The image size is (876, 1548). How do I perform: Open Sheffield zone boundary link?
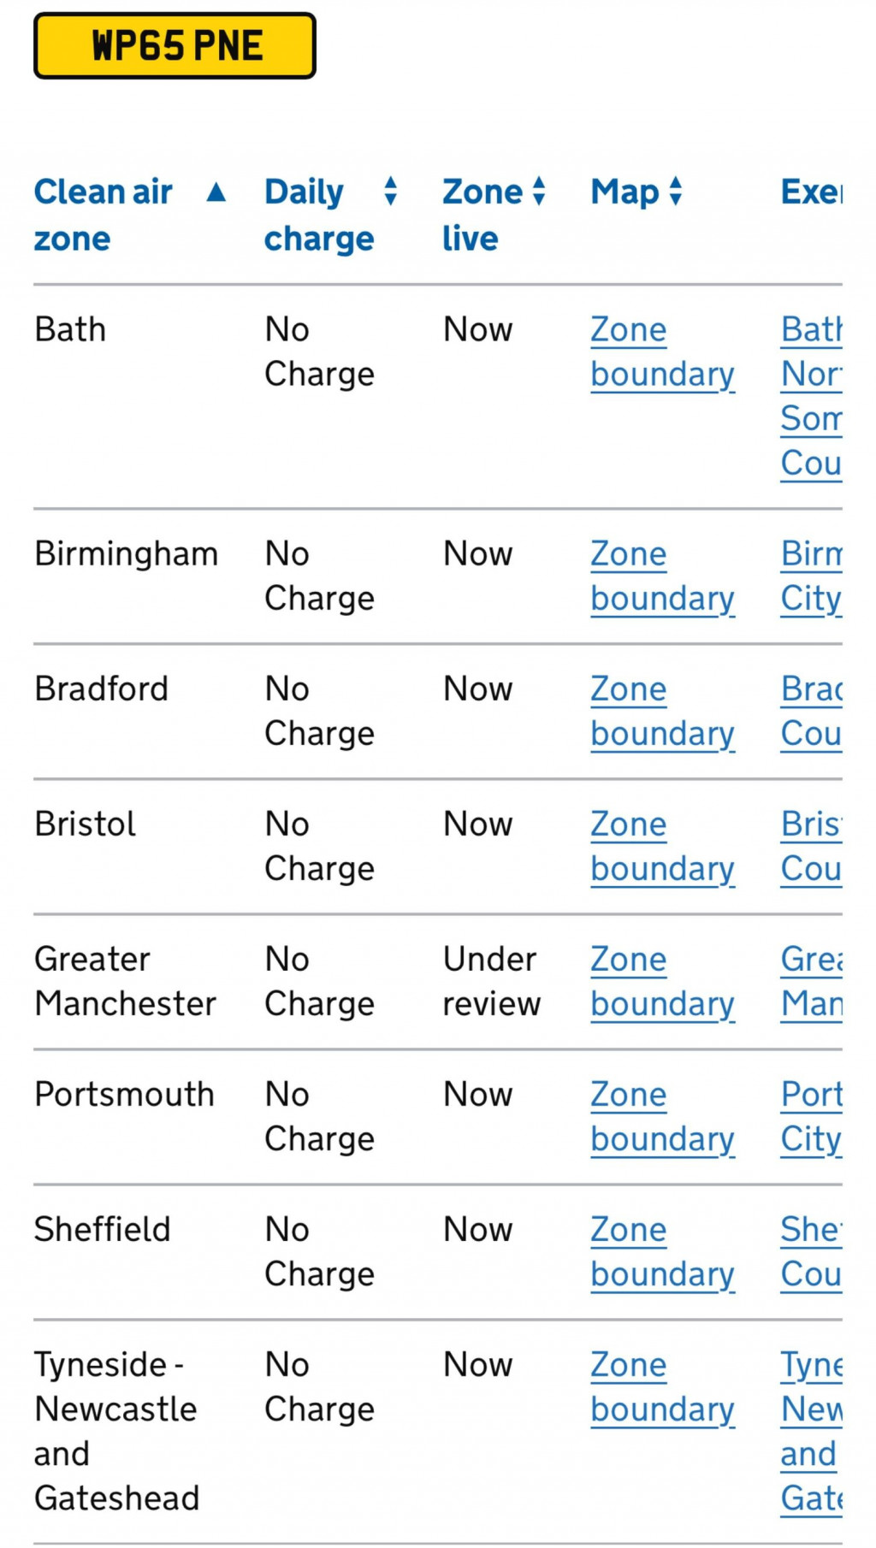coord(662,1252)
